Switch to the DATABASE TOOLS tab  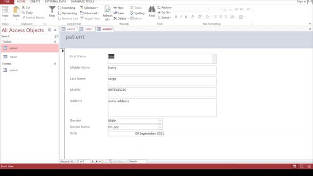[83, 1]
